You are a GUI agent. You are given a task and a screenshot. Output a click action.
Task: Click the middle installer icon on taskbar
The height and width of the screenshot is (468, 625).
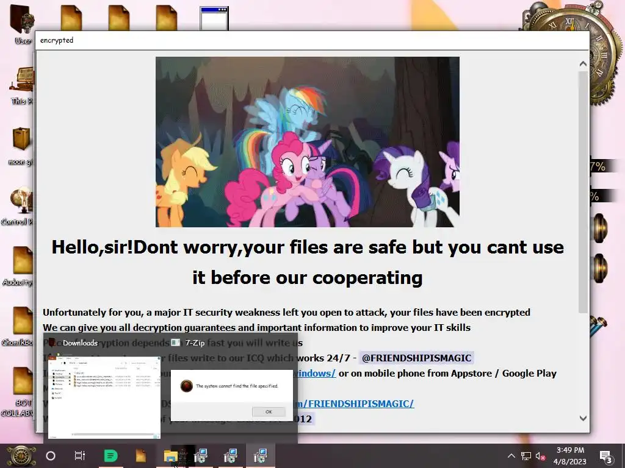[230, 456]
